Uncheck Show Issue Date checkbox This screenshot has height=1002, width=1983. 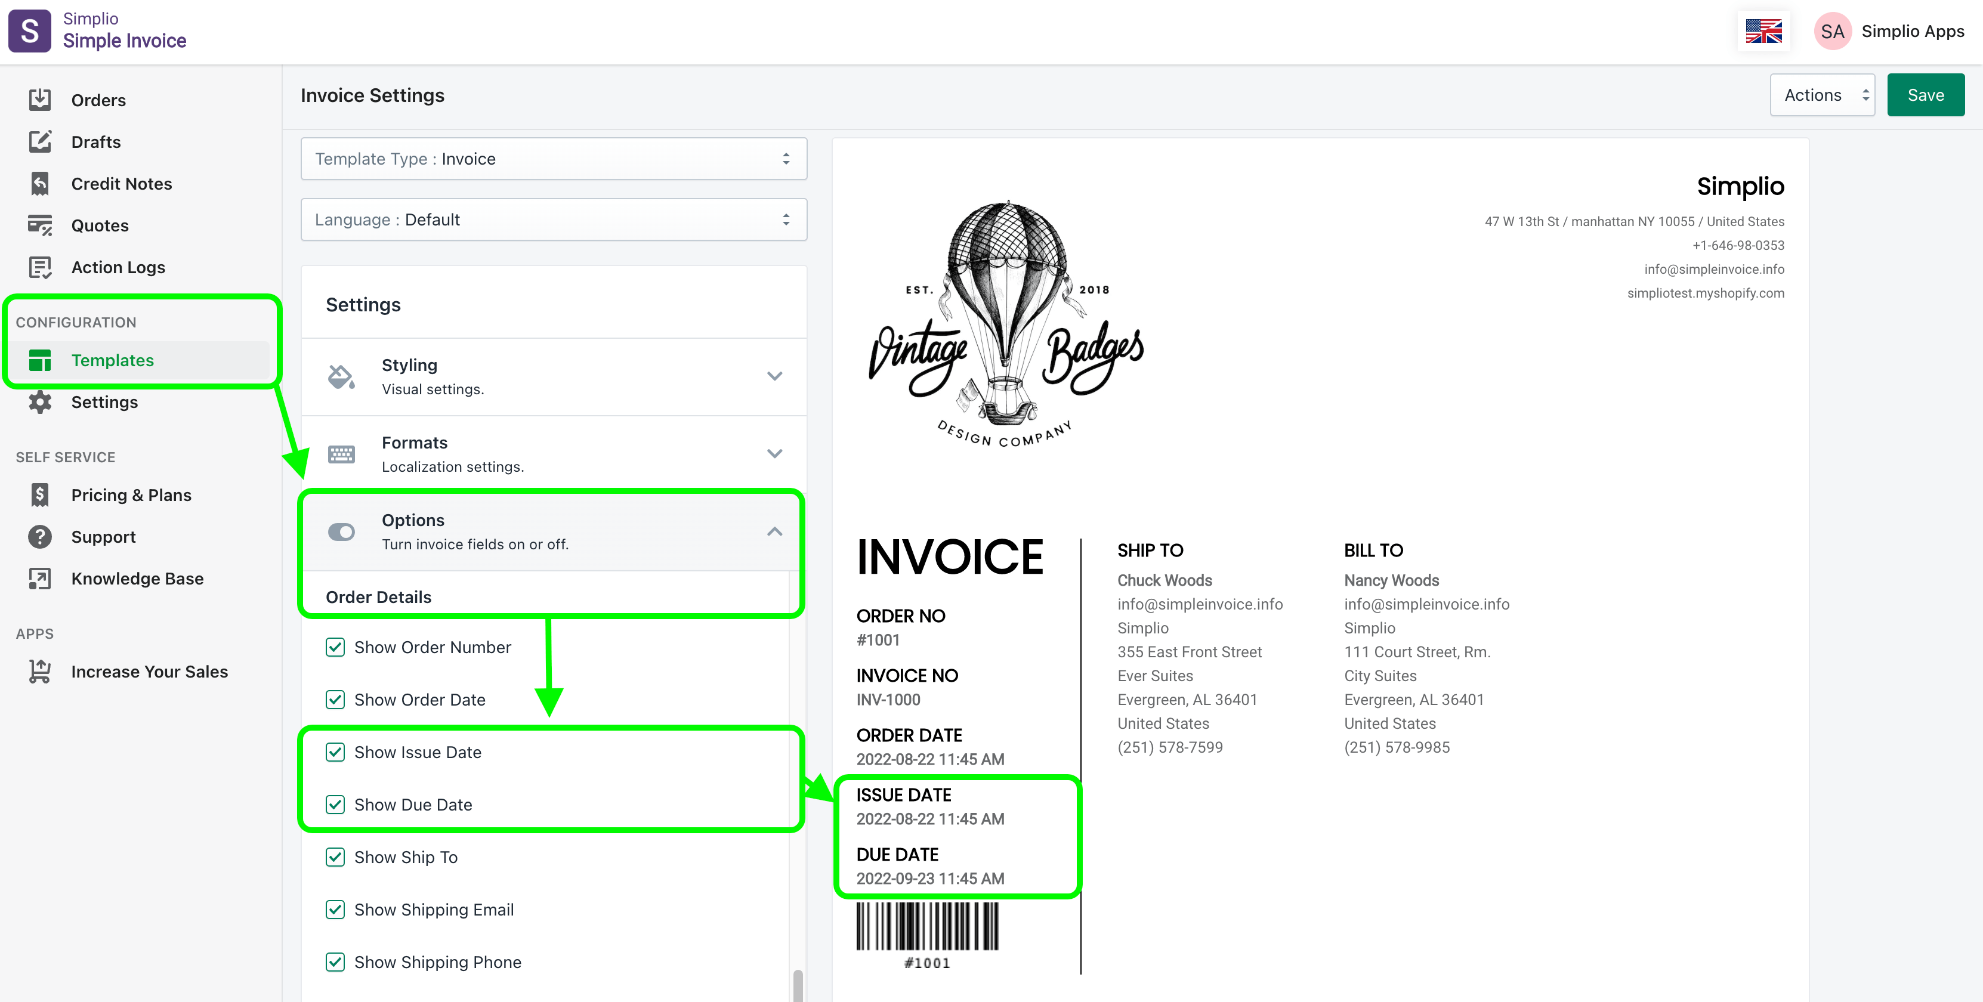click(x=335, y=752)
